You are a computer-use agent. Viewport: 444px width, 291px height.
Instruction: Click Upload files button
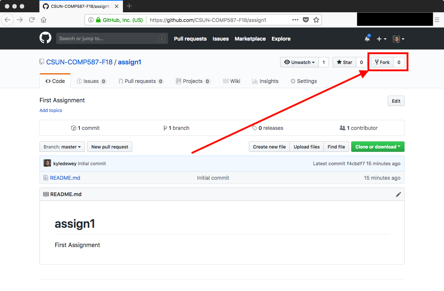point(307,147)
